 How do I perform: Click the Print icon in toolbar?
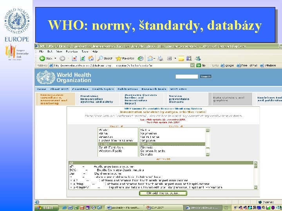click(x=160, y=58)
